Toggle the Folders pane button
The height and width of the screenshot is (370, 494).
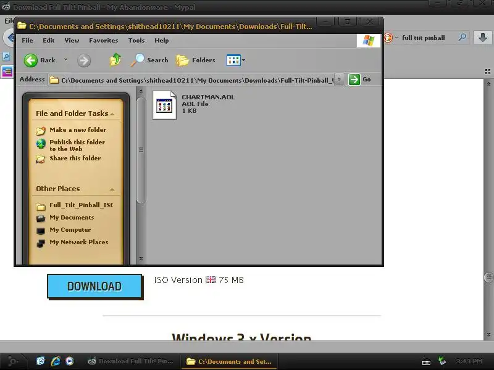[x=196, y=60]
